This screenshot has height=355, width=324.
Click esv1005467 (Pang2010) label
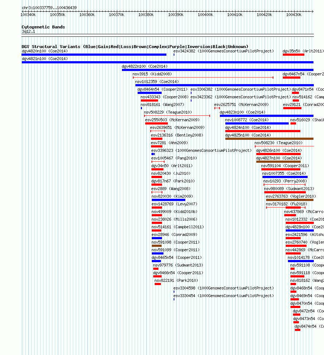pyautogui.click(x=174, y=158)
